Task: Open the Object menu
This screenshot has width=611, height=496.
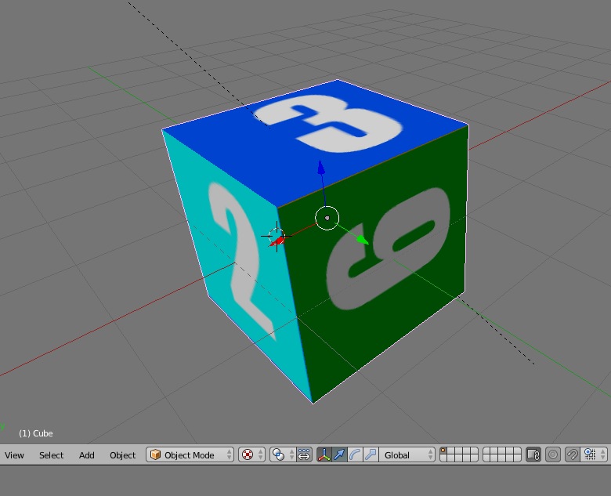Action: click(122, 455)
